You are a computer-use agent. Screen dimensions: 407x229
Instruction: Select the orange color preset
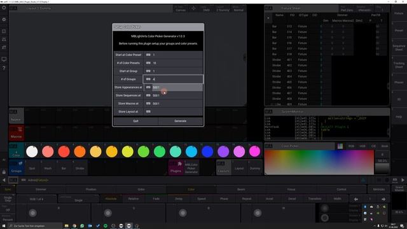[x=79, y=151]
